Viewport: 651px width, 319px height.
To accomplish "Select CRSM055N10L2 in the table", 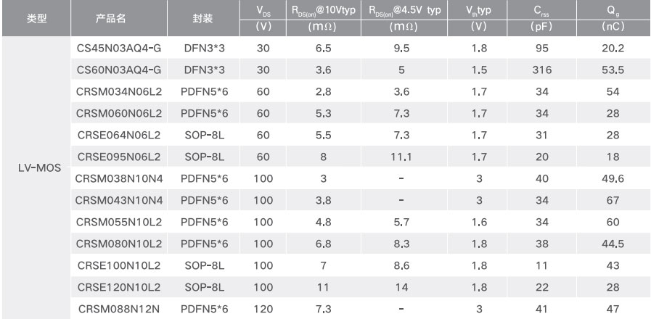I will pos(119,222).
